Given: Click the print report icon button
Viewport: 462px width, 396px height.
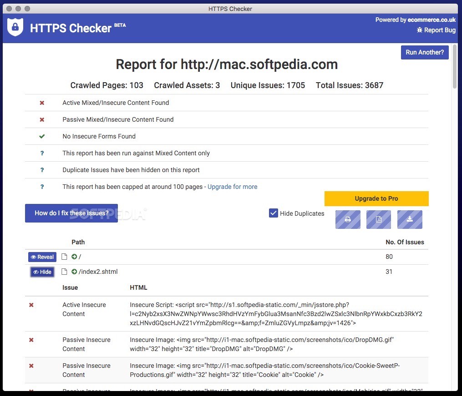Looking at the screenshot, I should click(x=348, y=219).
